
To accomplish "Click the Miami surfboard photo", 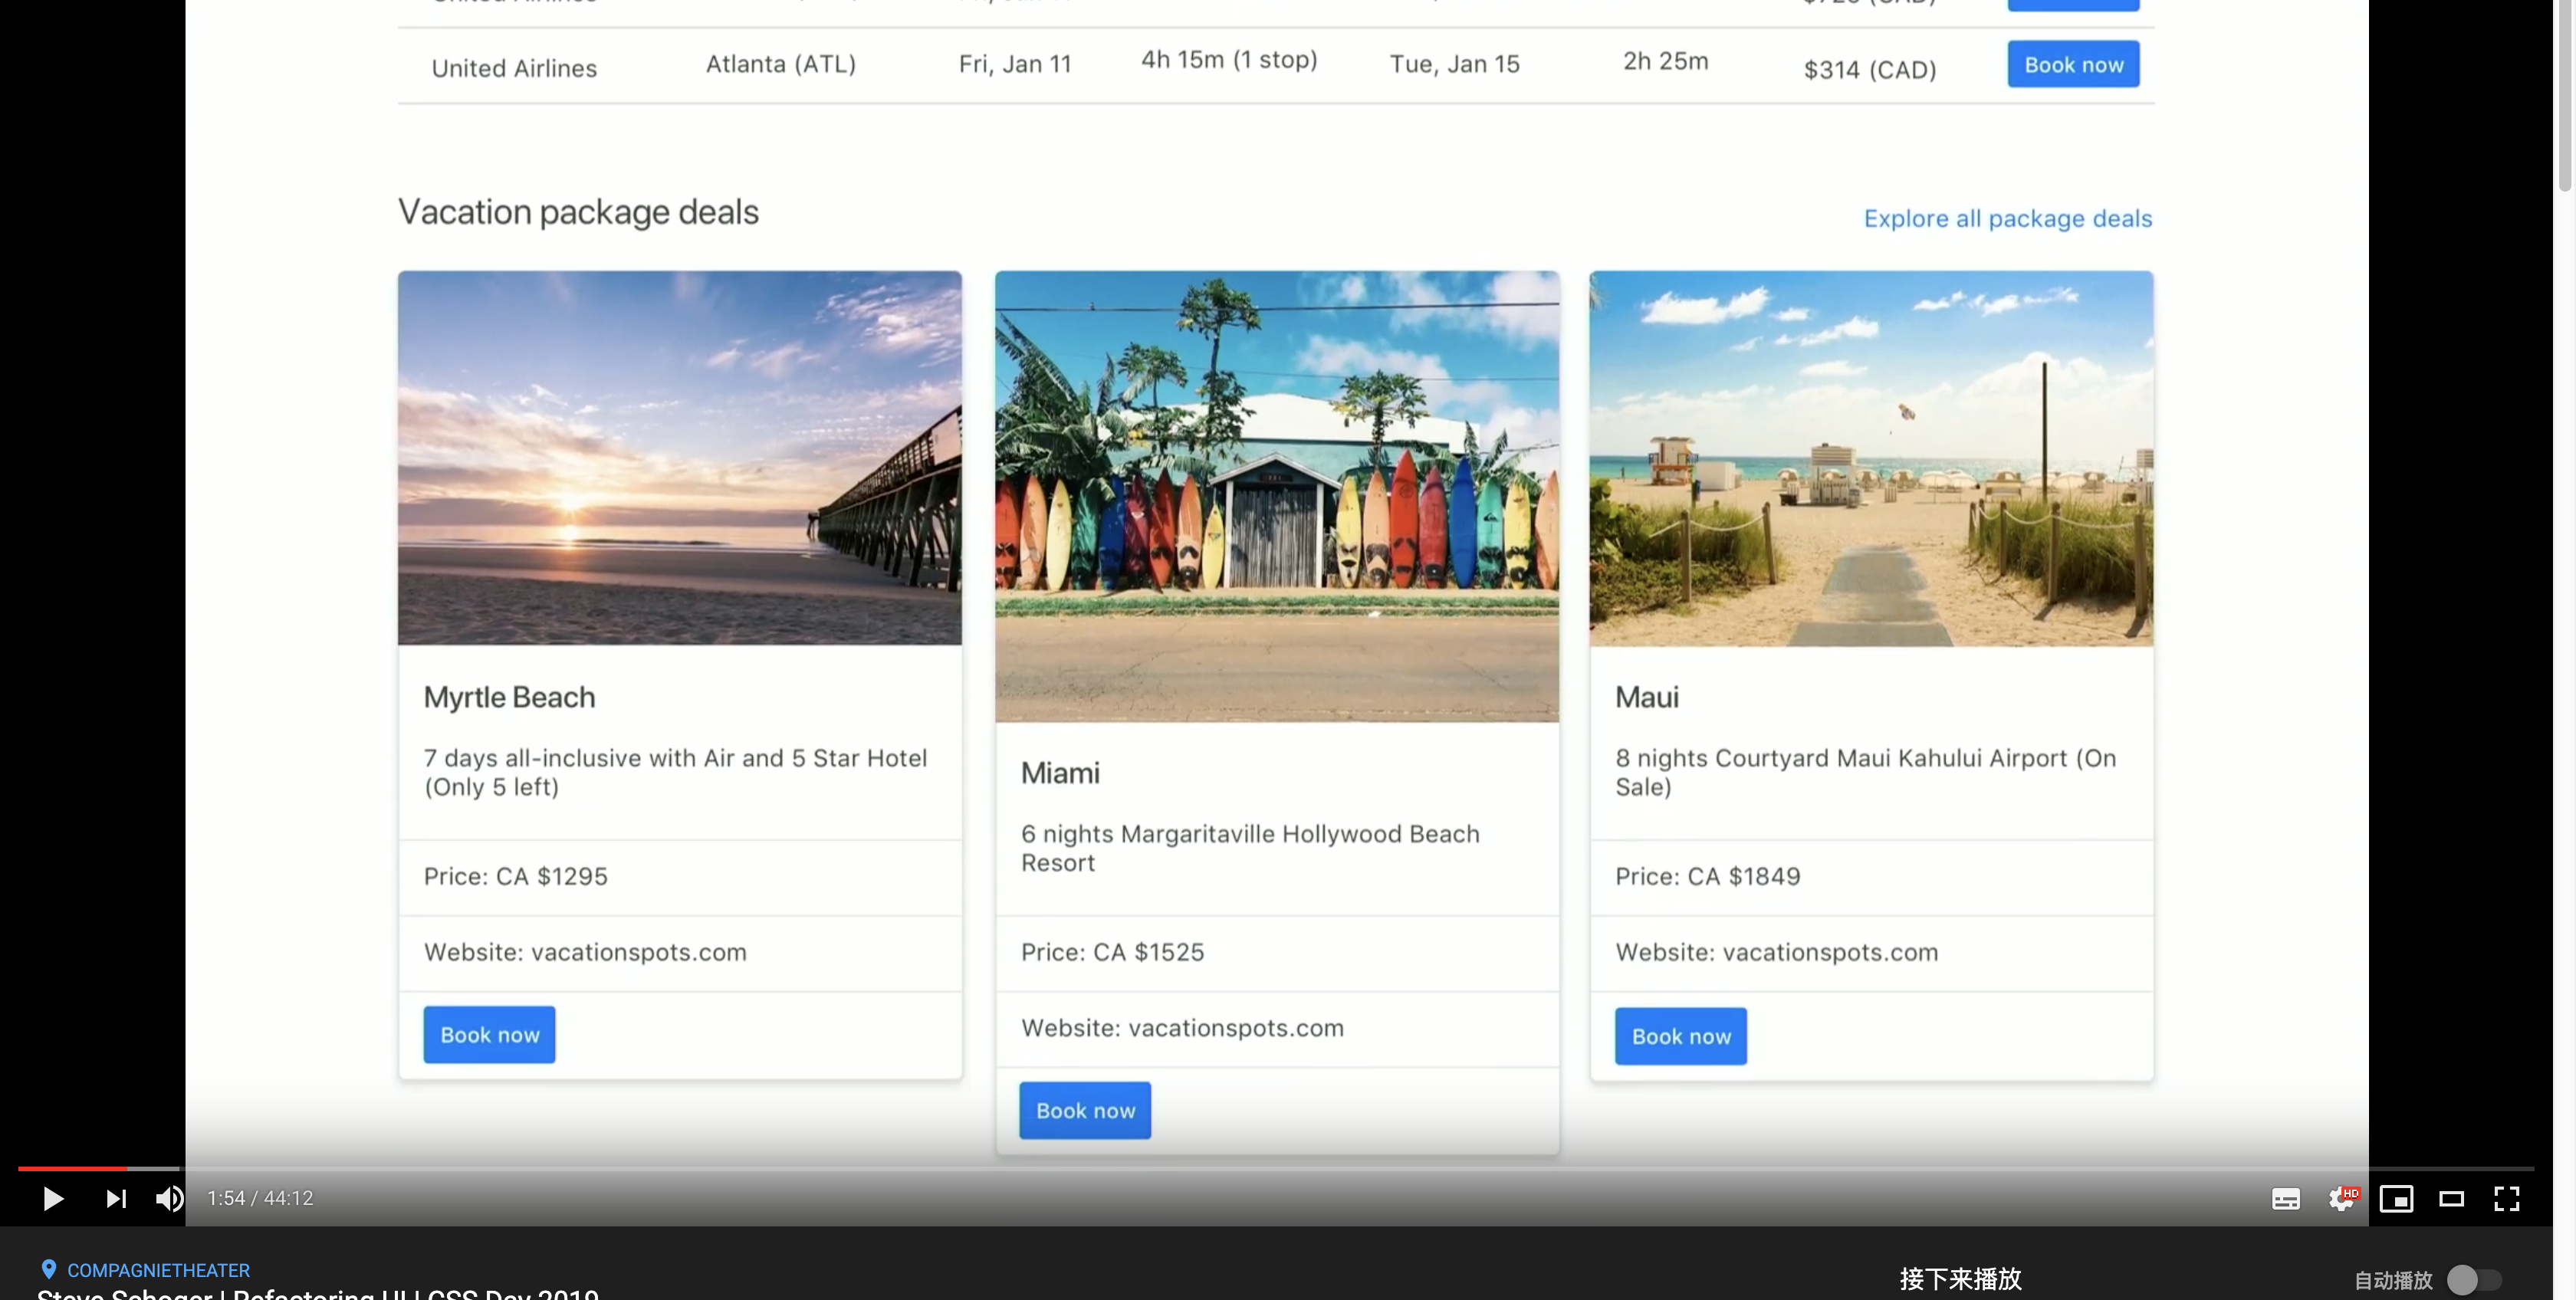I will click(x=1276, y=496).
